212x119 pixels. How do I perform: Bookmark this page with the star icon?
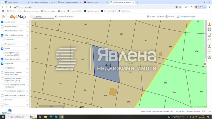tap(180, 7)
